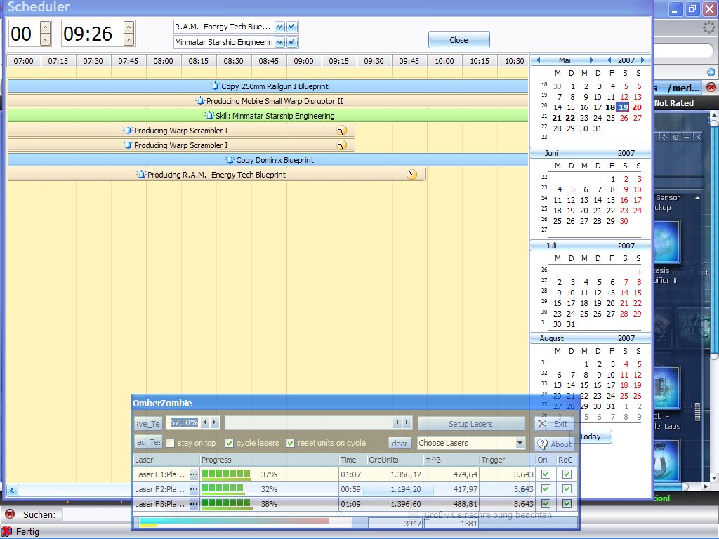Screen dimensions: 719x539
Task: Enable the stay on top checkbox
Action: click(170, 443)
